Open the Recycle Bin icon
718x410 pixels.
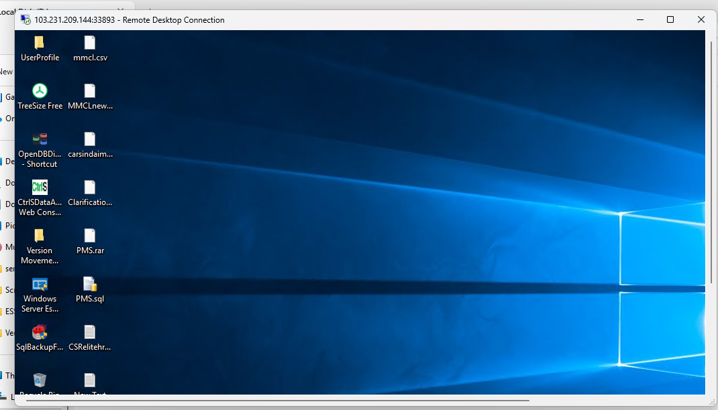point(40,381)
